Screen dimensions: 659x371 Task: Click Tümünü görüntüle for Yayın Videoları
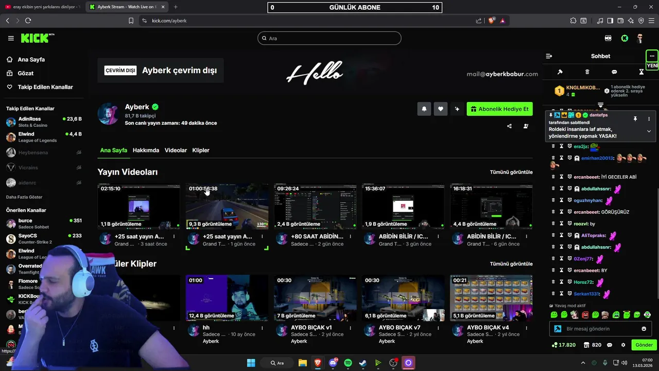(x=511, y=172)
